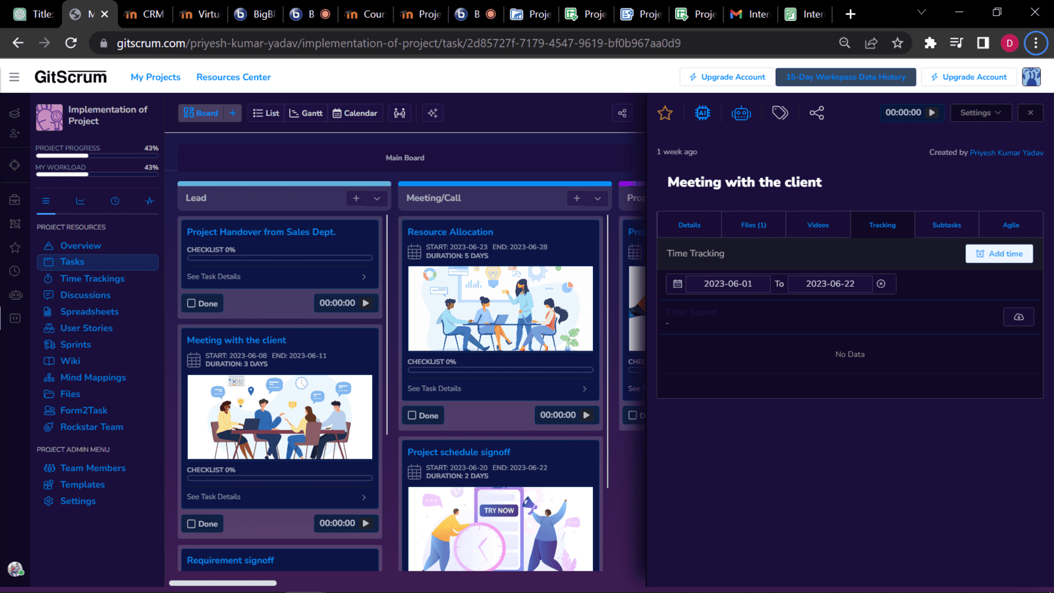The height and width of the screenshot is (593, 1054).
Task: Click 15-Day Workspace Data History button
Action: (846, 77)
